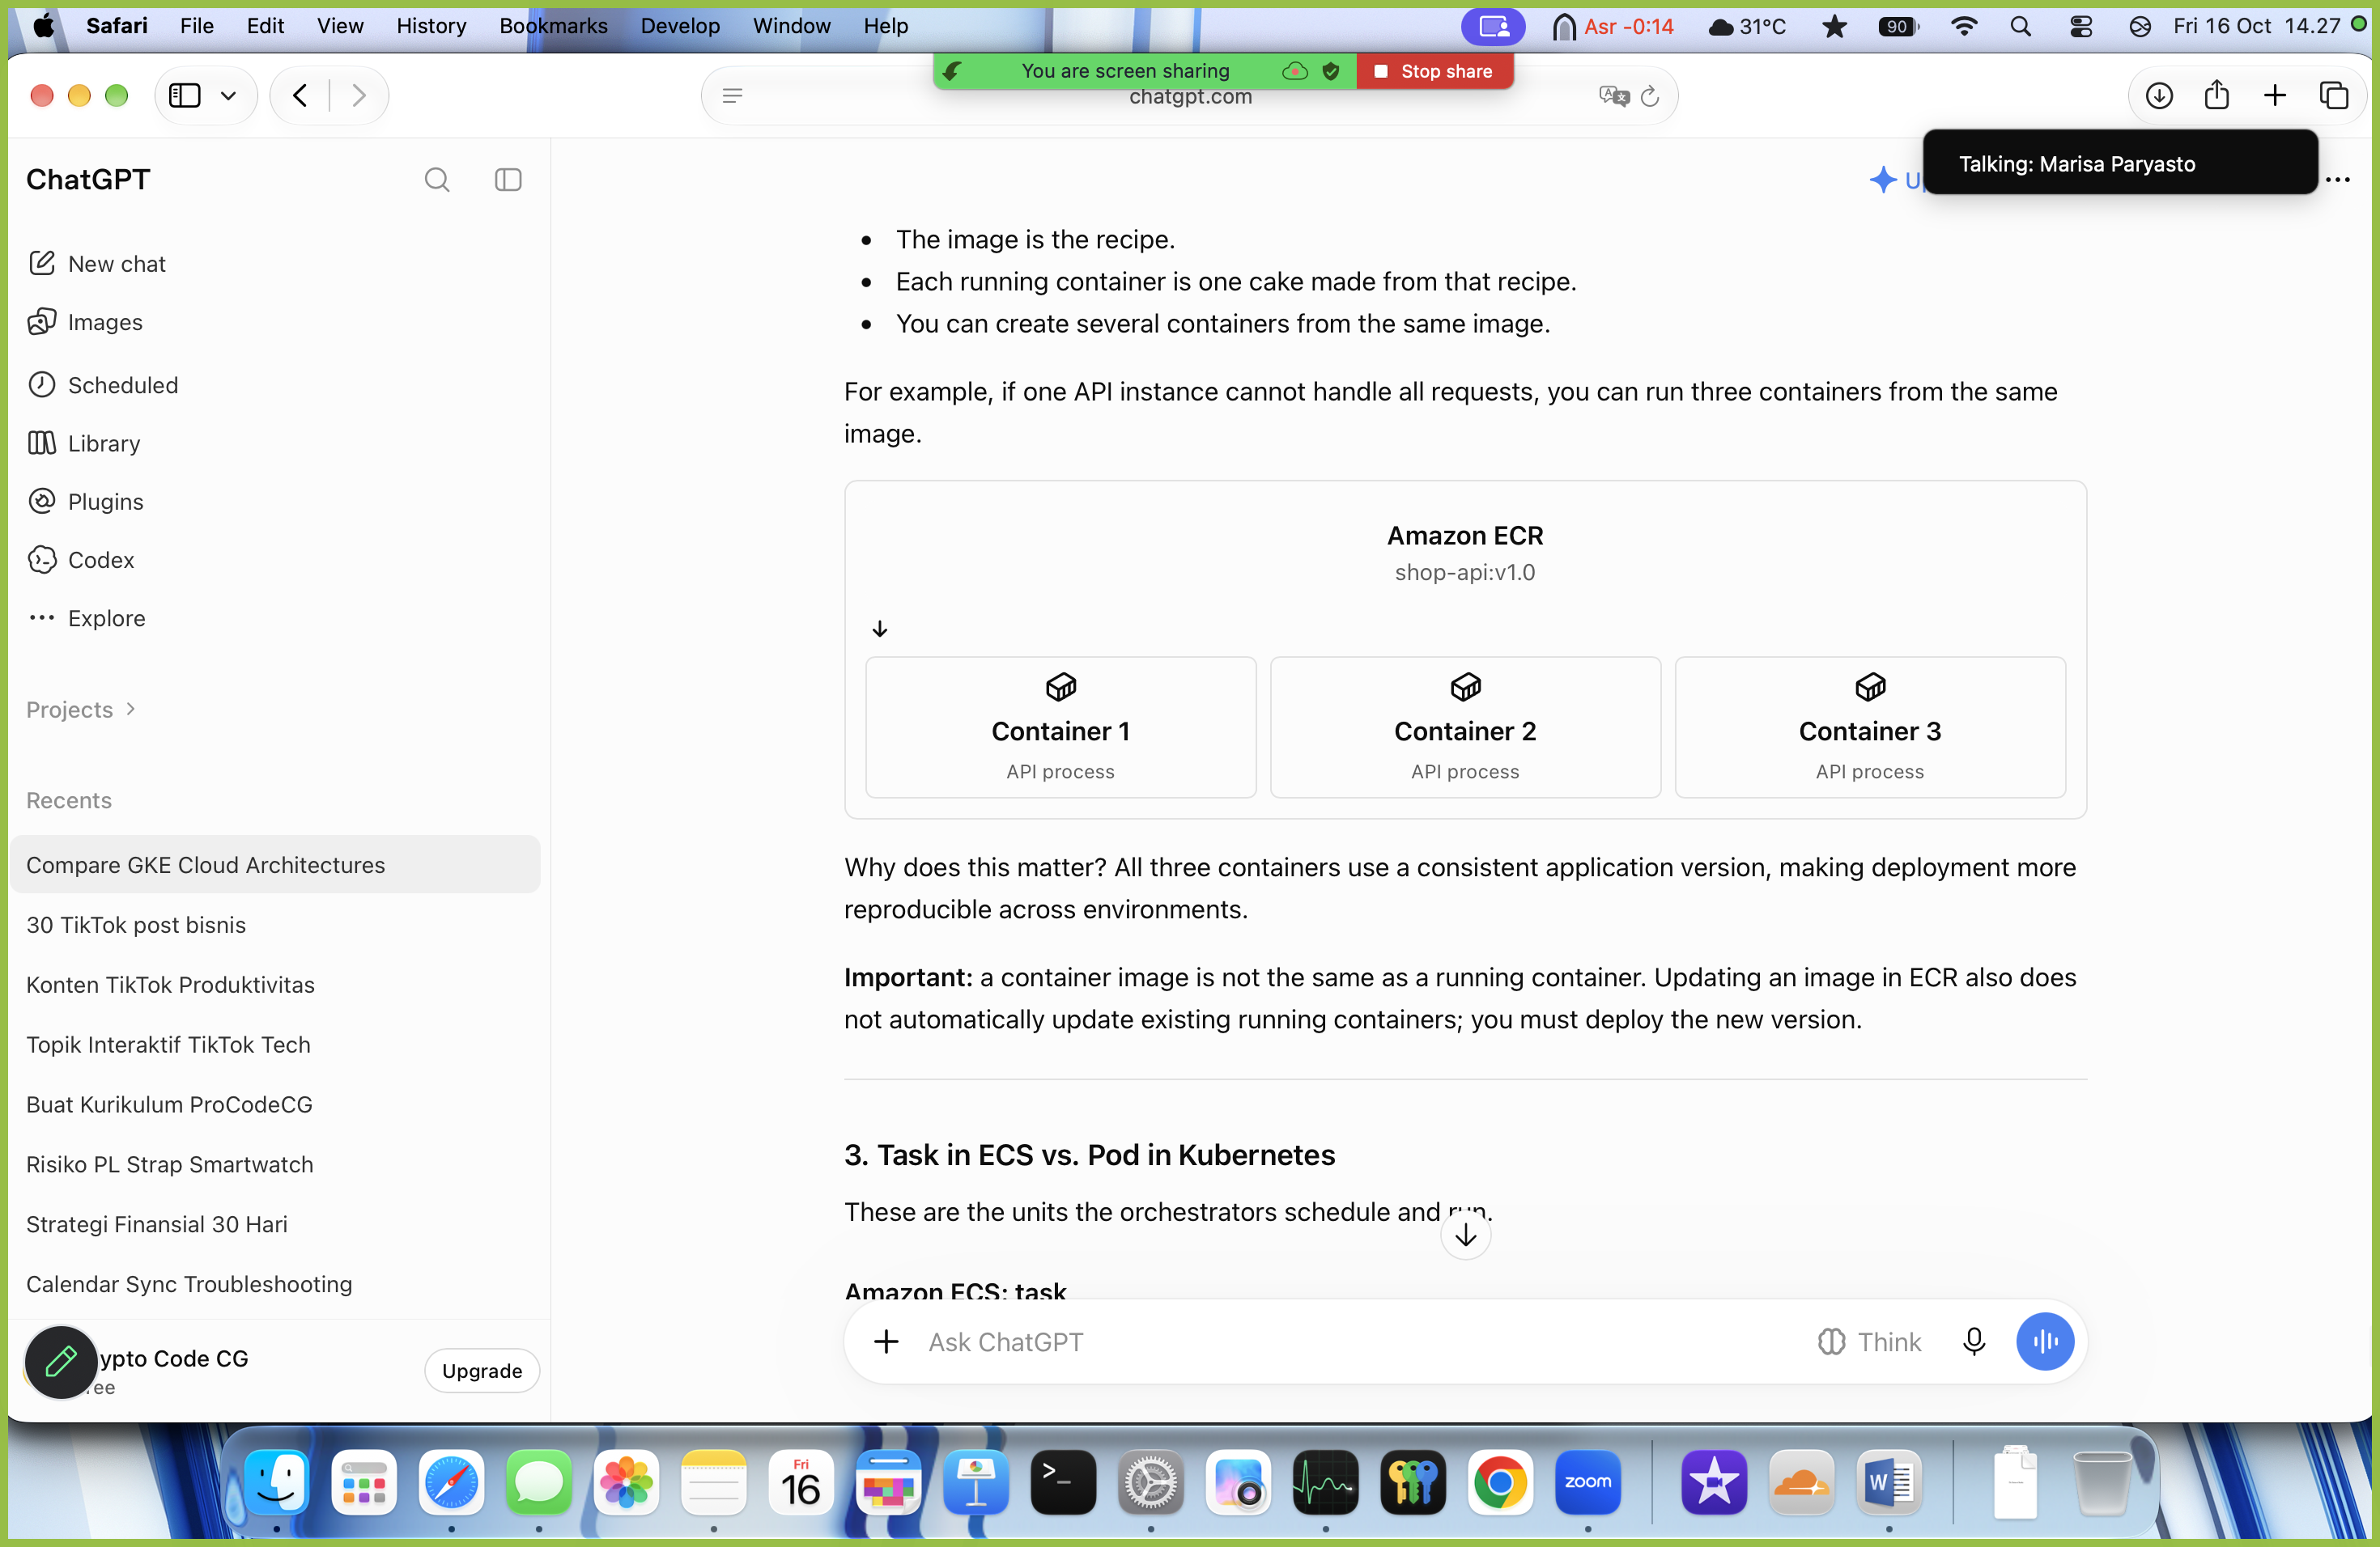Click the Upgrade button
This screenshot has height=1547, width=2380.
[482, 1370]
